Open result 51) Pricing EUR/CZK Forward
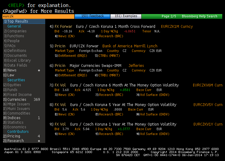 tap(74, 46)
